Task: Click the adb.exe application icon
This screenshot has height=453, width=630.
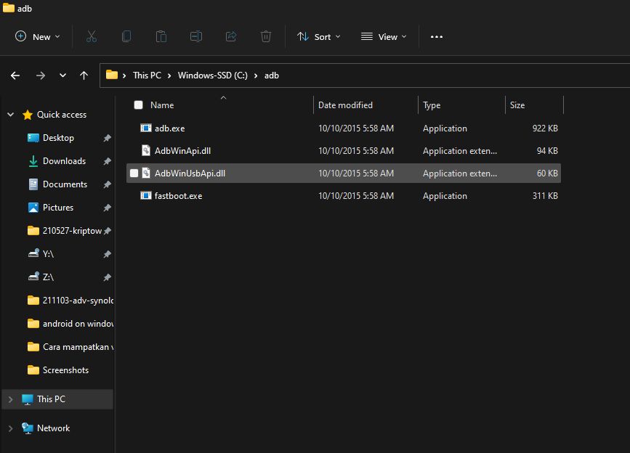Action: coord(145,128)
